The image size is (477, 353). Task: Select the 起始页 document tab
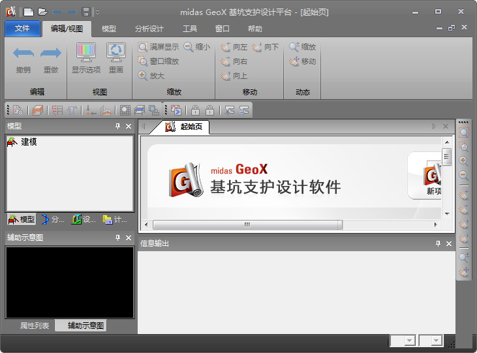click(184, 127)
